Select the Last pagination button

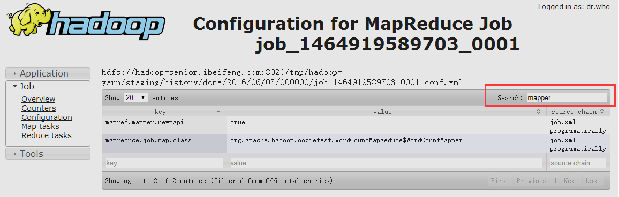pos(593,181)
